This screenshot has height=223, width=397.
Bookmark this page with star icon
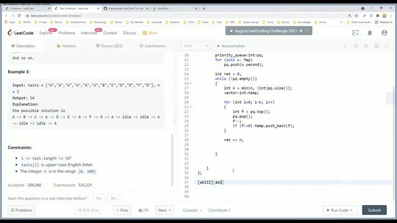(357, 15)
